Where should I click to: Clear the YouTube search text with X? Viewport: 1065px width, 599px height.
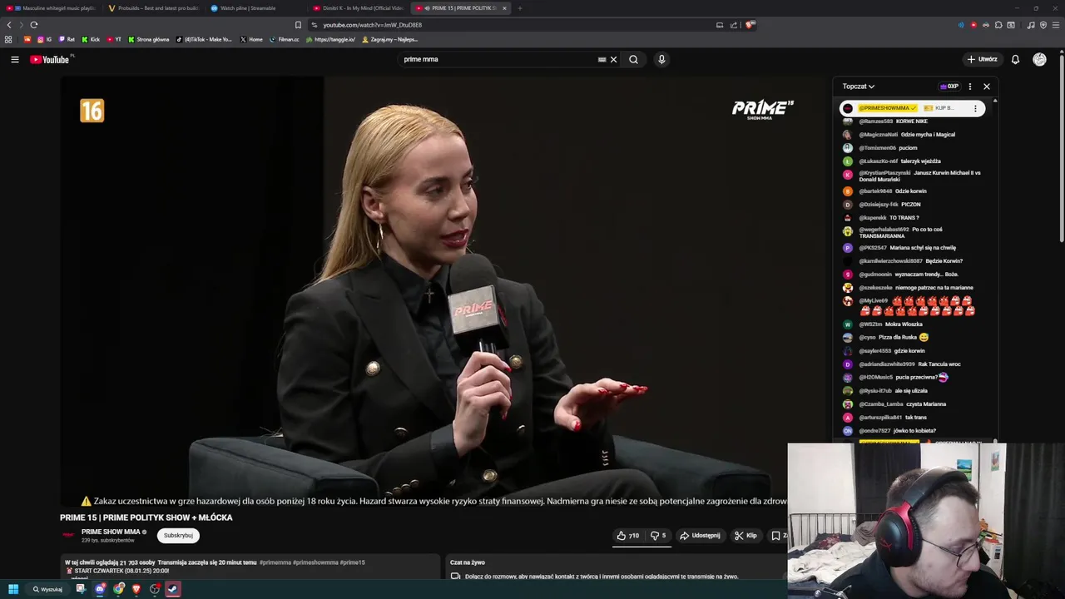point(614,59)
